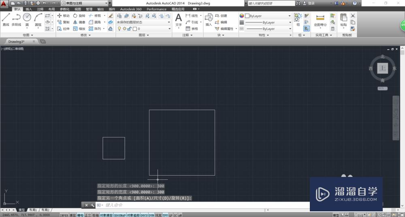
Task: Toggle 捕捉 snap mode in status bar
Action: (72, 215)
